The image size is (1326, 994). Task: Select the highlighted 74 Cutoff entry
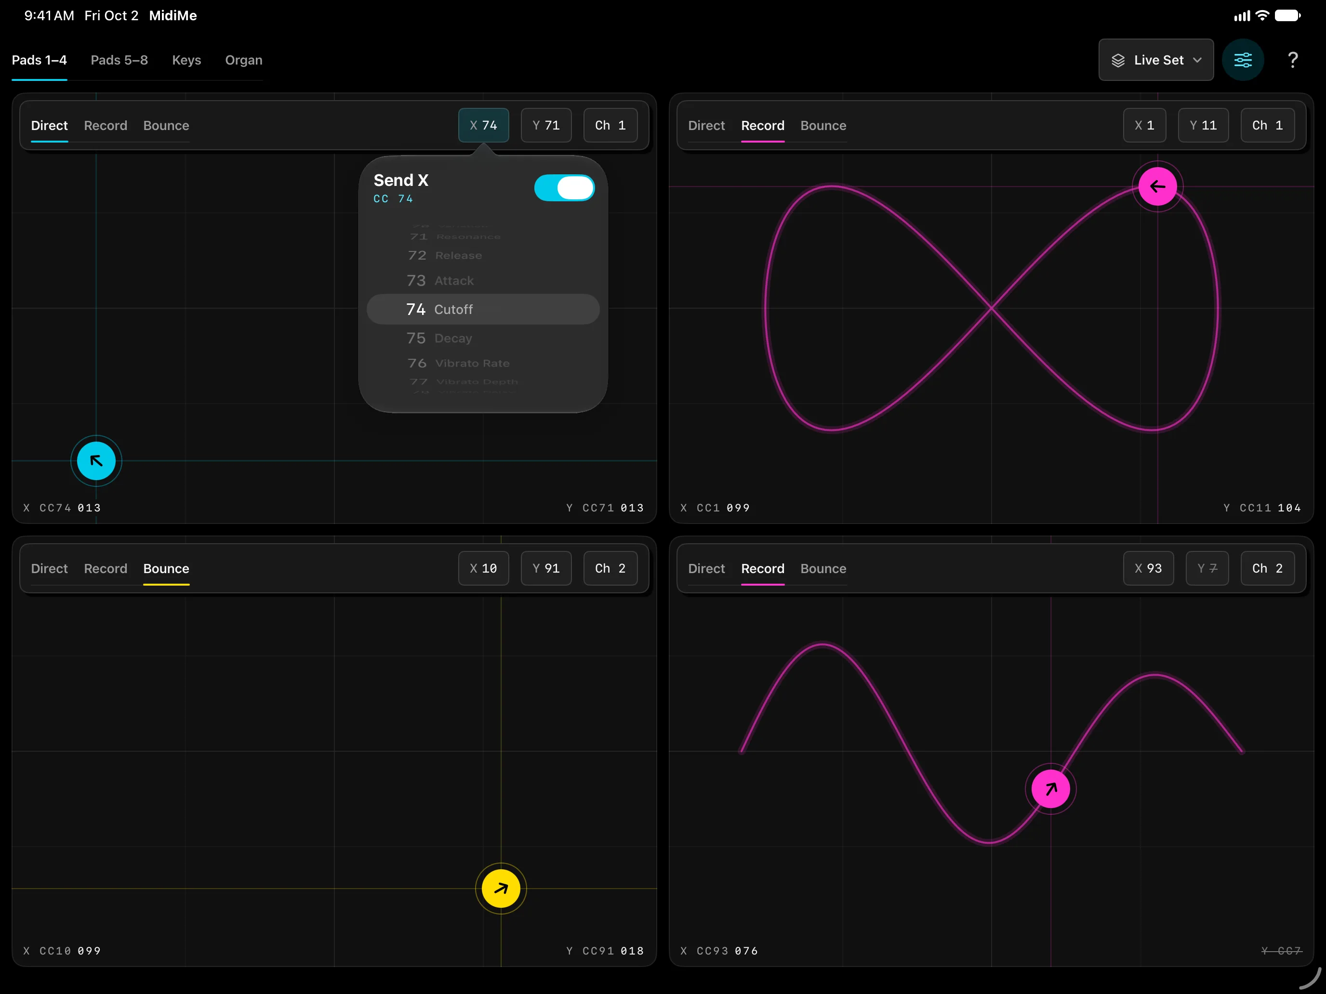tap(483, 309)
